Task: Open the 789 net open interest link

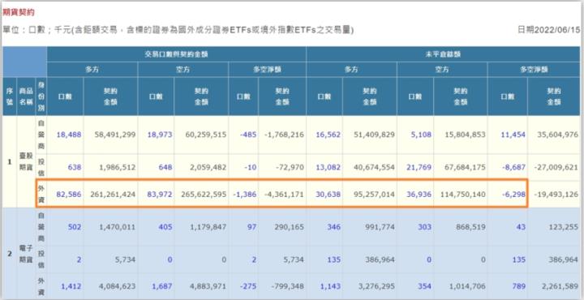Action: (519, 286)
